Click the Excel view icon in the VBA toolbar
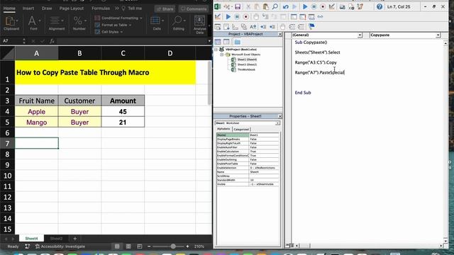The height and width of the screenshot is (255, 454). point(218,6)
